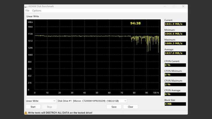Viewport: 212px width, 119px height.
Task: Maximize the Disk Benchmark window
Action: pos(174,6)
